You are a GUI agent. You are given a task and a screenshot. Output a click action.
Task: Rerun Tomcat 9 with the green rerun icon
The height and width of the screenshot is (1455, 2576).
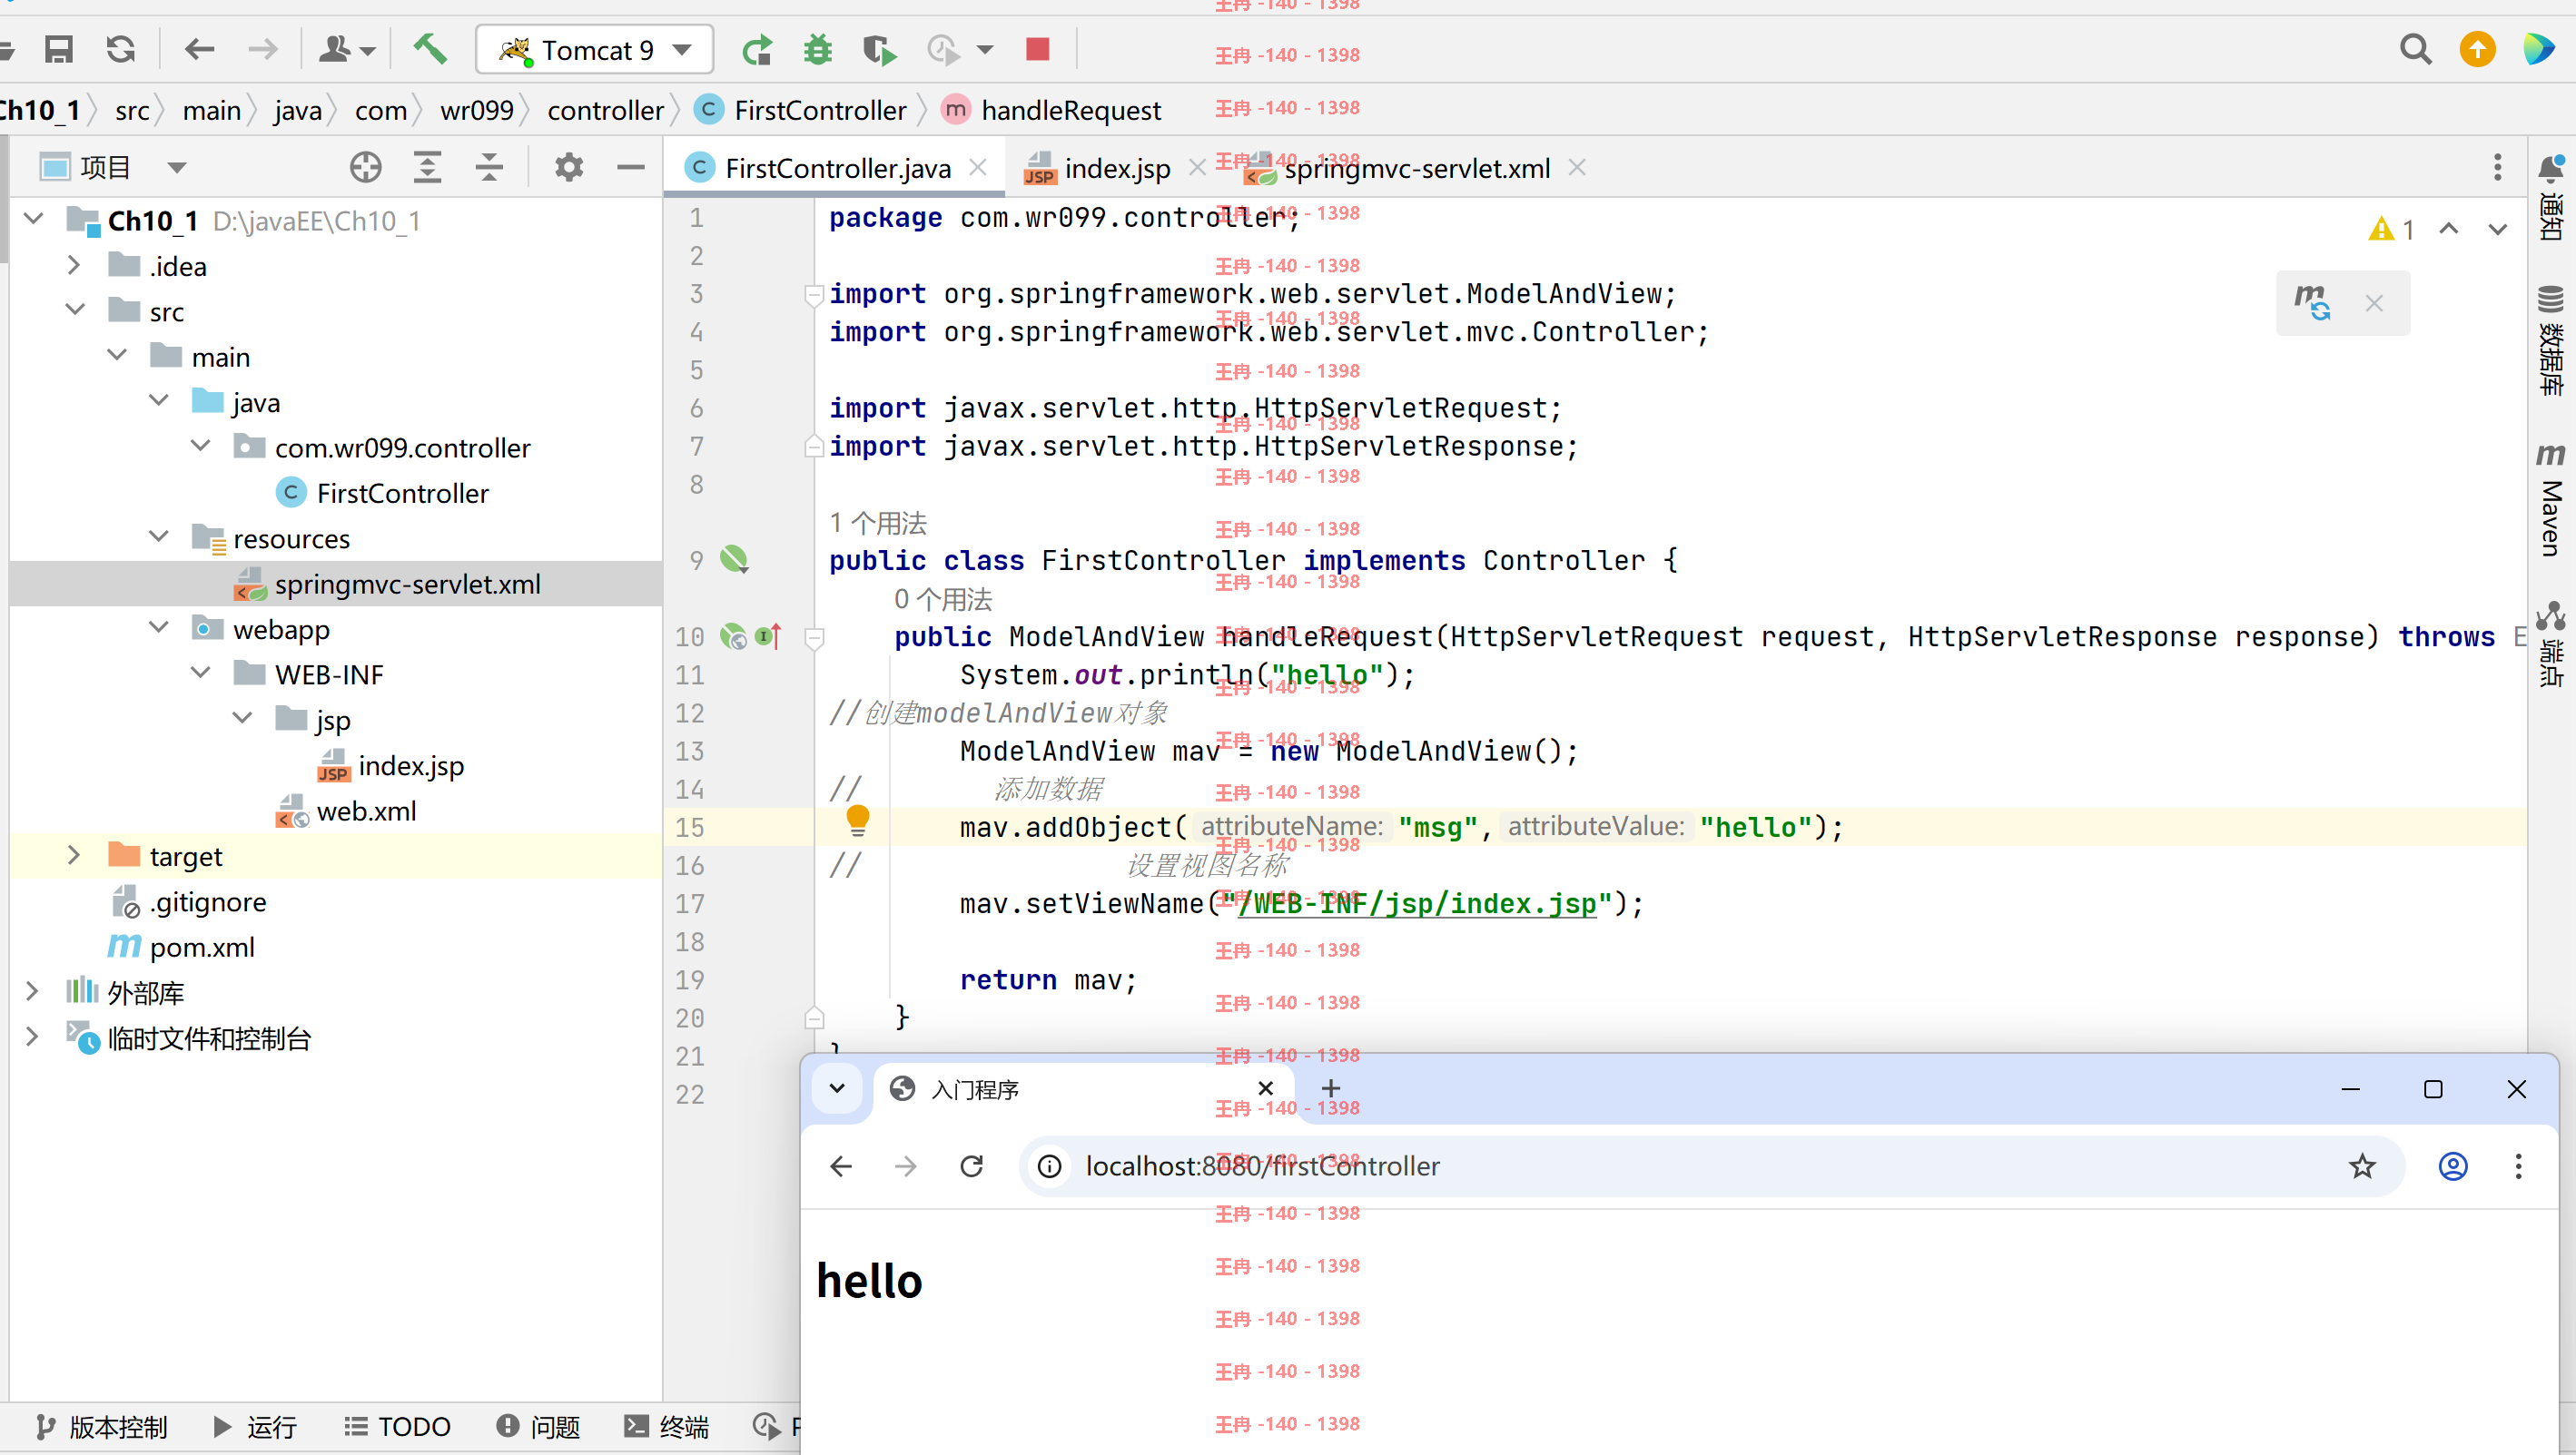tap(757, 49)
